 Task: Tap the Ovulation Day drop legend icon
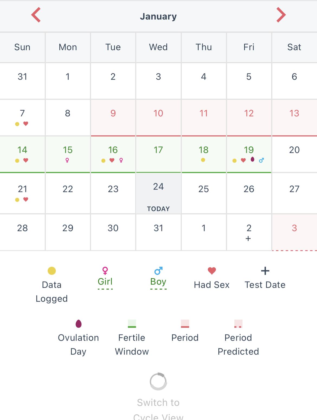click(x=78, y=323)
